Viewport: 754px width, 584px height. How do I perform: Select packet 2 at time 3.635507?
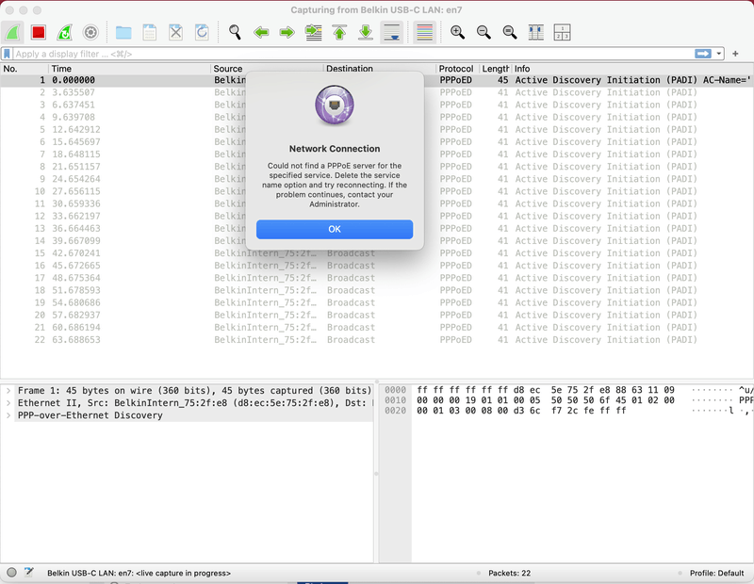click(377, 92)
